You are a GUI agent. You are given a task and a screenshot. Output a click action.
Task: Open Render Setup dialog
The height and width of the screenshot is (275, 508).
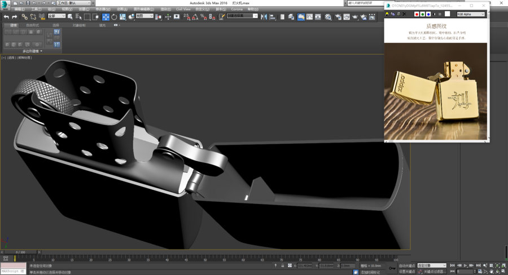[x=338, y=17]
